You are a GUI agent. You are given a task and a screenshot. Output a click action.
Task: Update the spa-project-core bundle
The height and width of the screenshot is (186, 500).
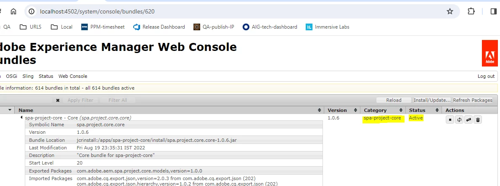click(x=468, y=120)
